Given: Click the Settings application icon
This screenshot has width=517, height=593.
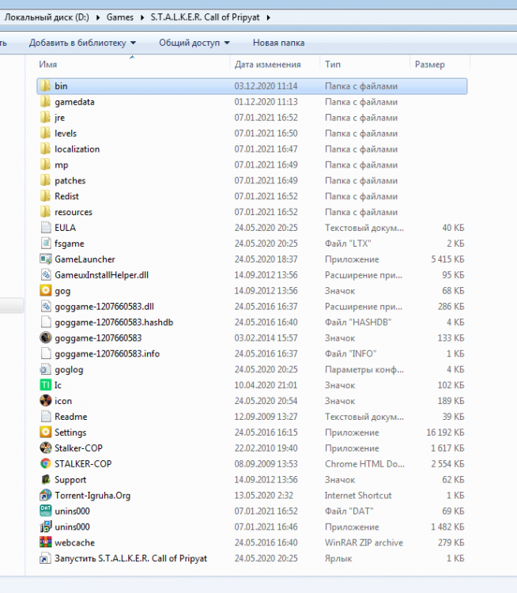Looking at the screenshot, I should [45, 432].
